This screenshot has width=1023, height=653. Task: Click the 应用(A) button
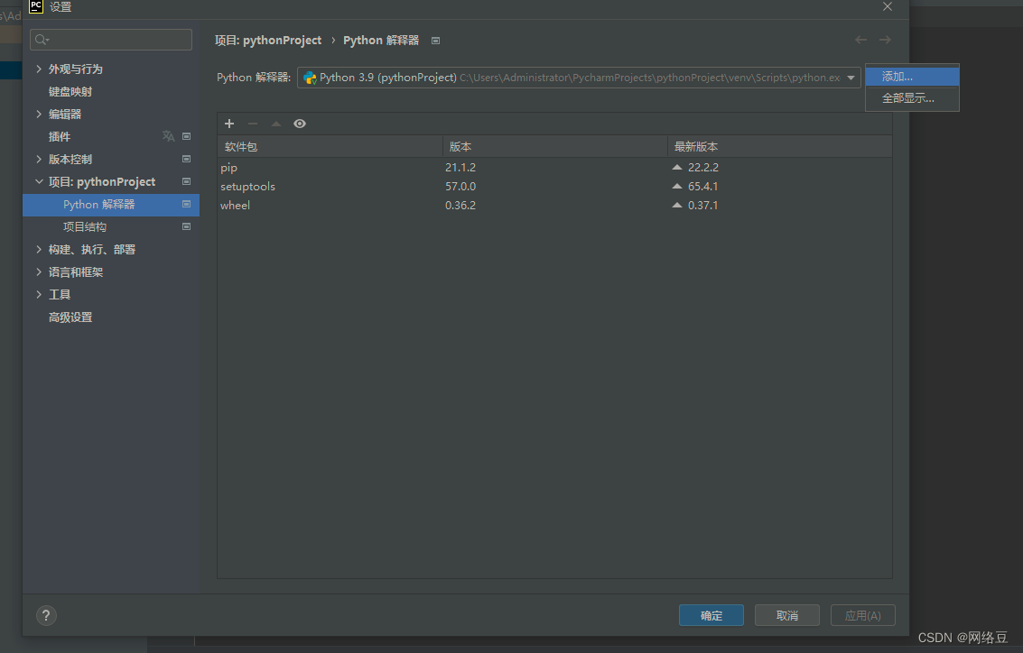[862, 615]
